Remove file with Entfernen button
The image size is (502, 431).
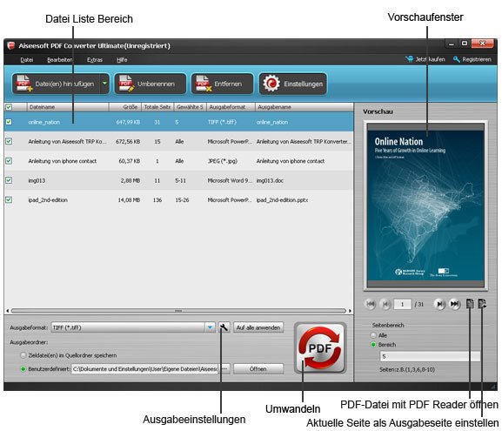[x=222, y=84]
